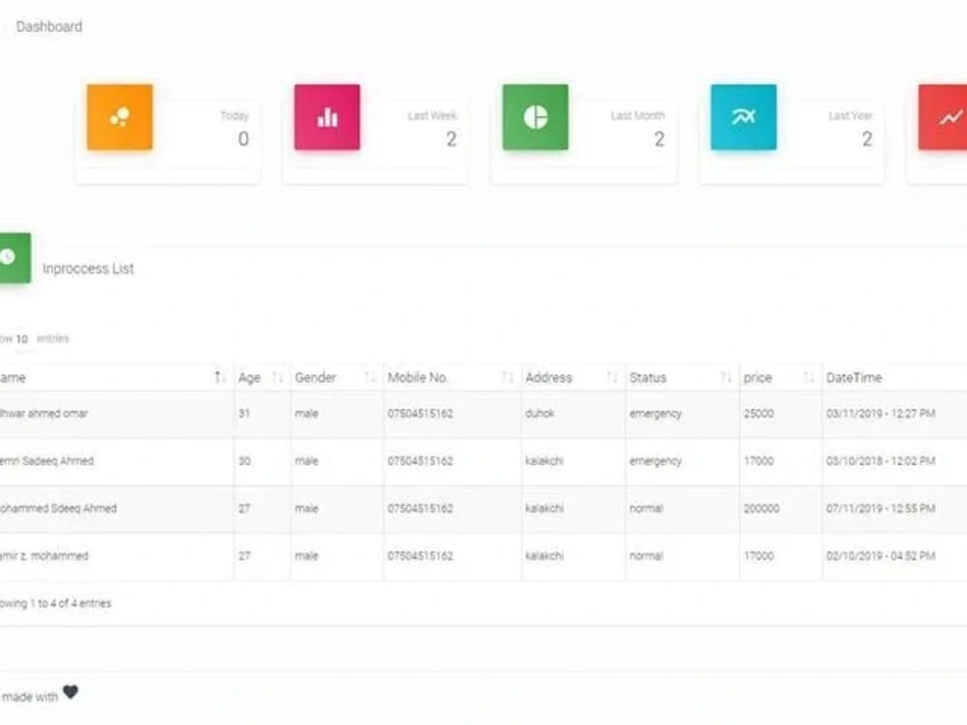The height and width of the screenshot is (725, 967).
Task: Click the '1 to 4 of 4 entries' summary
Action: (x=71, y=603)
